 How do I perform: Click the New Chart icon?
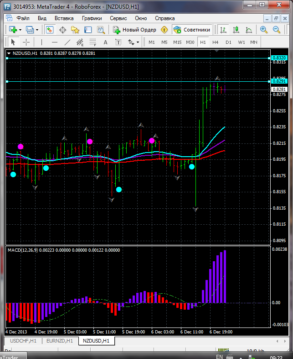pos(12,30)
